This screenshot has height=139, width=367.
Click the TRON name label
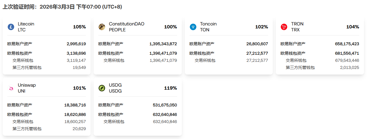(297, 24)
